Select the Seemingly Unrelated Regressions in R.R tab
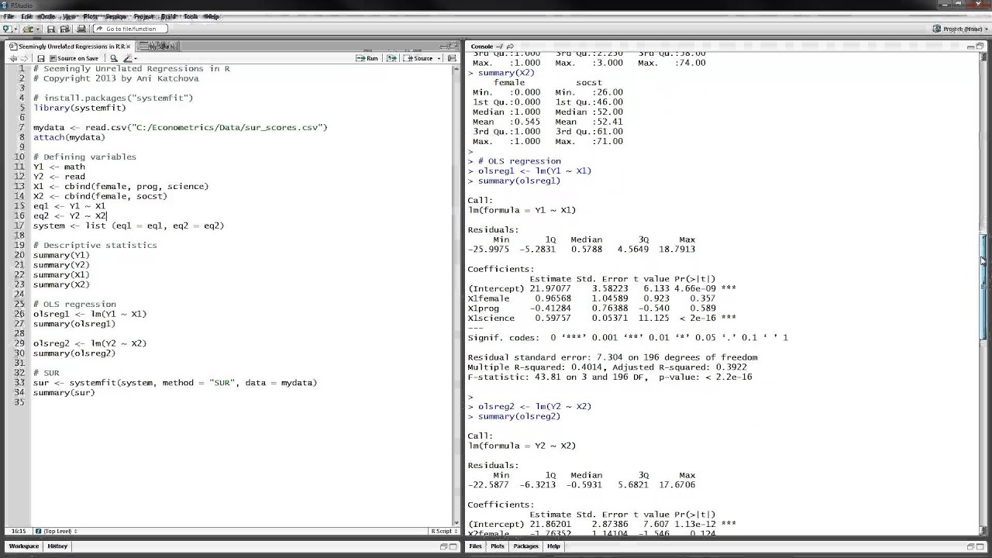Viewport: 992px width, 558px height. pos(71,46)
